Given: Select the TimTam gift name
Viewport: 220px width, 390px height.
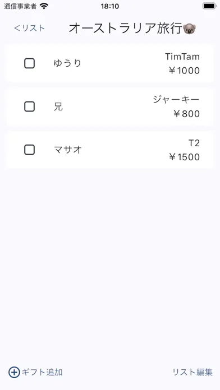Looking at the screenshot, I should 182,57.
